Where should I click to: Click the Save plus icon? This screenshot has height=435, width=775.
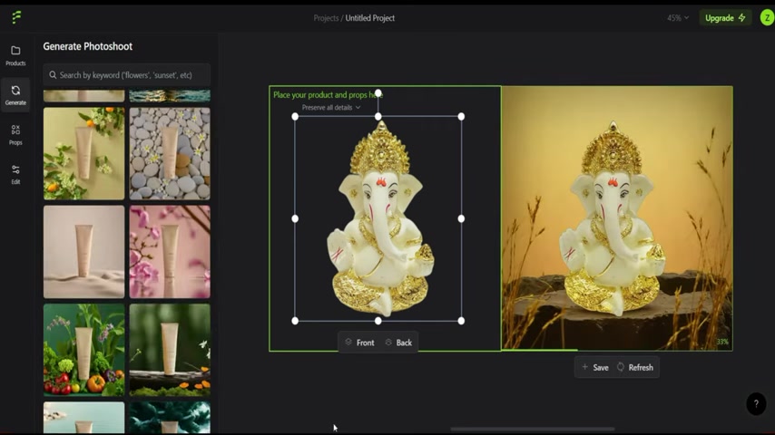(x=584, y=367)
